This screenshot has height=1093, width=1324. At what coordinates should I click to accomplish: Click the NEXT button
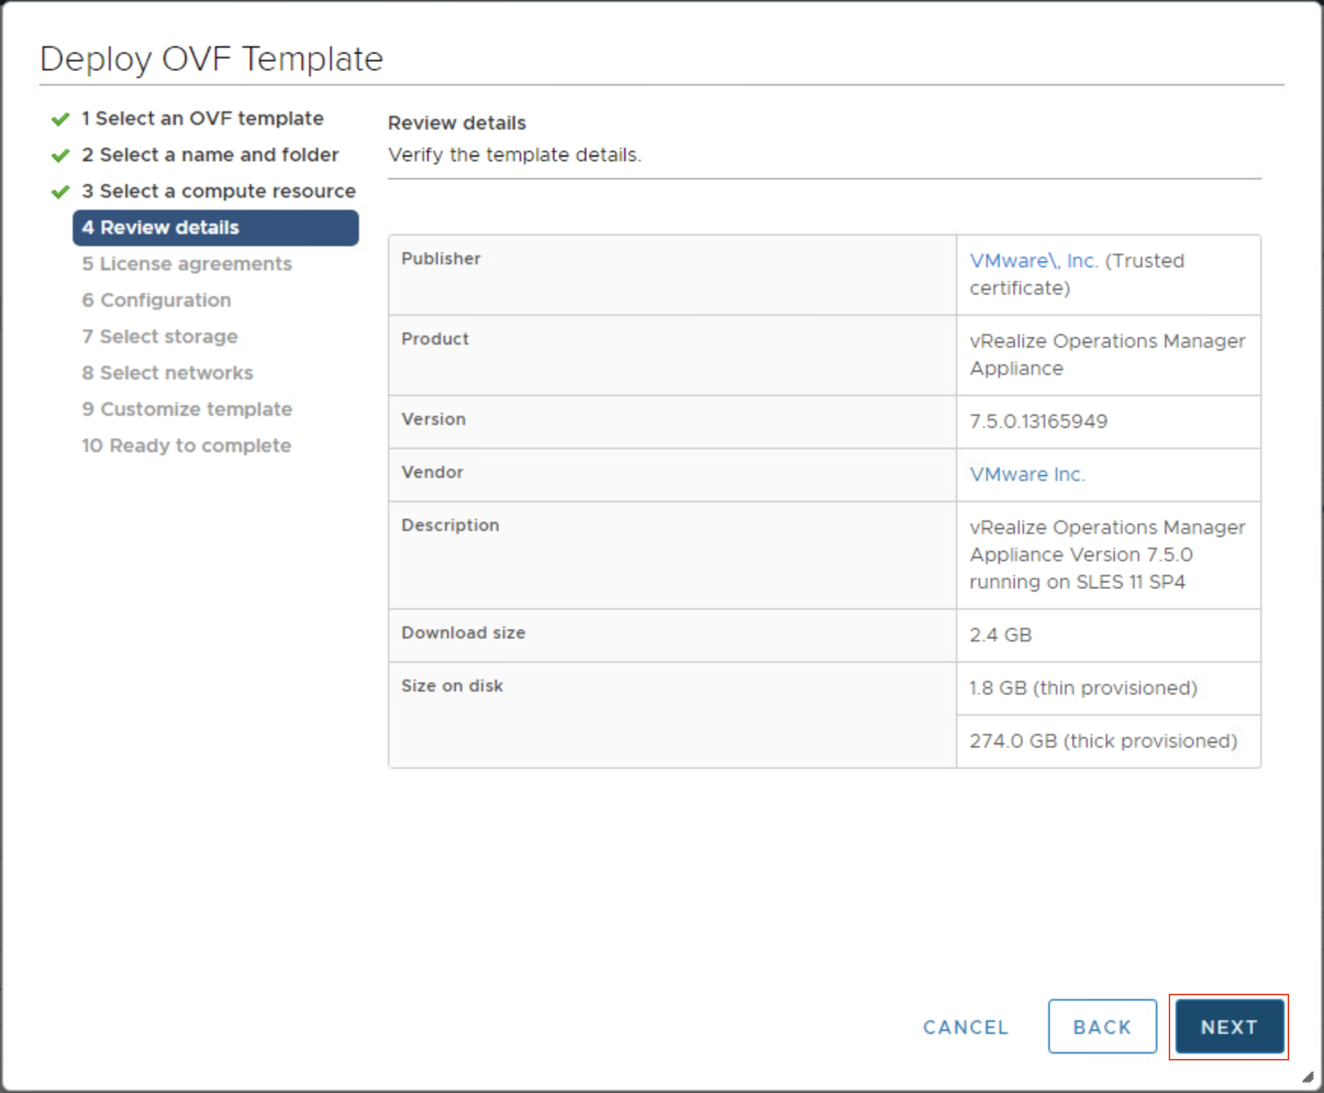(x=1229, y=1026)
